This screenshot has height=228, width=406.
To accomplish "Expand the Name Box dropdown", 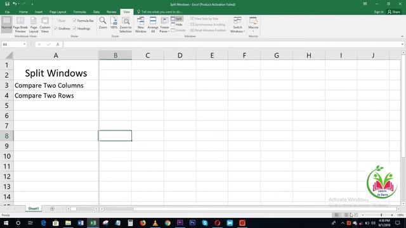I will tap(24, 44).
